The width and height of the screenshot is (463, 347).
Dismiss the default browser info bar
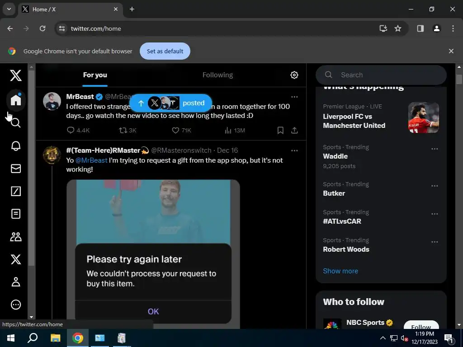pyautogui.click(x=451, y=51)
